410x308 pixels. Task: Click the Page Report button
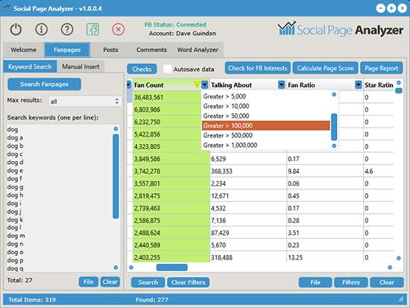click(382, 68)
